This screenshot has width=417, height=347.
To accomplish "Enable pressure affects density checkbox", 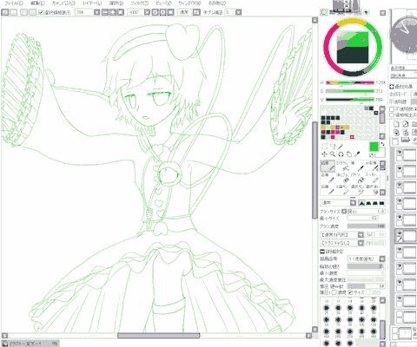I will [x=334, y=292].
